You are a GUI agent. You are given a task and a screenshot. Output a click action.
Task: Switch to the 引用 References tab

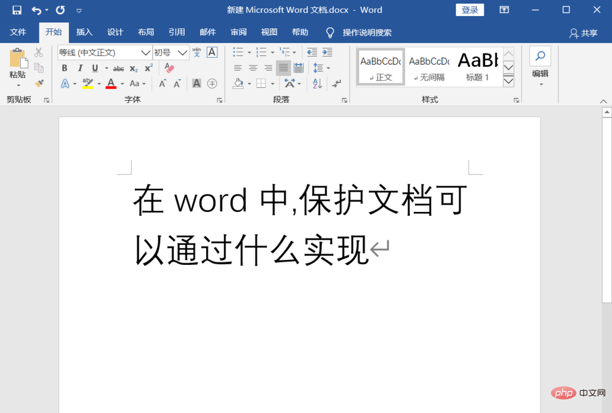tap(177, 33)
